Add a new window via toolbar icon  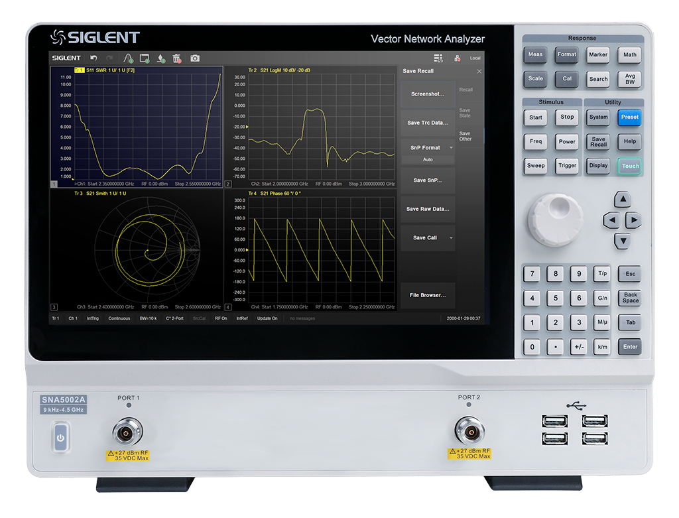(145, 58)
